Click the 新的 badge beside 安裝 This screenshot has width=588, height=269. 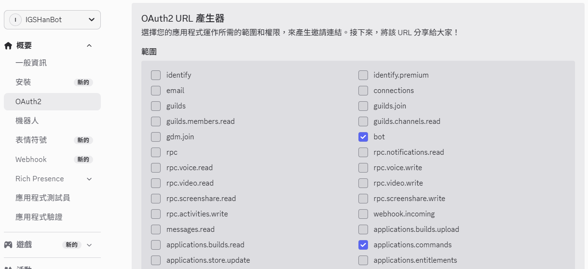[83, 82]
